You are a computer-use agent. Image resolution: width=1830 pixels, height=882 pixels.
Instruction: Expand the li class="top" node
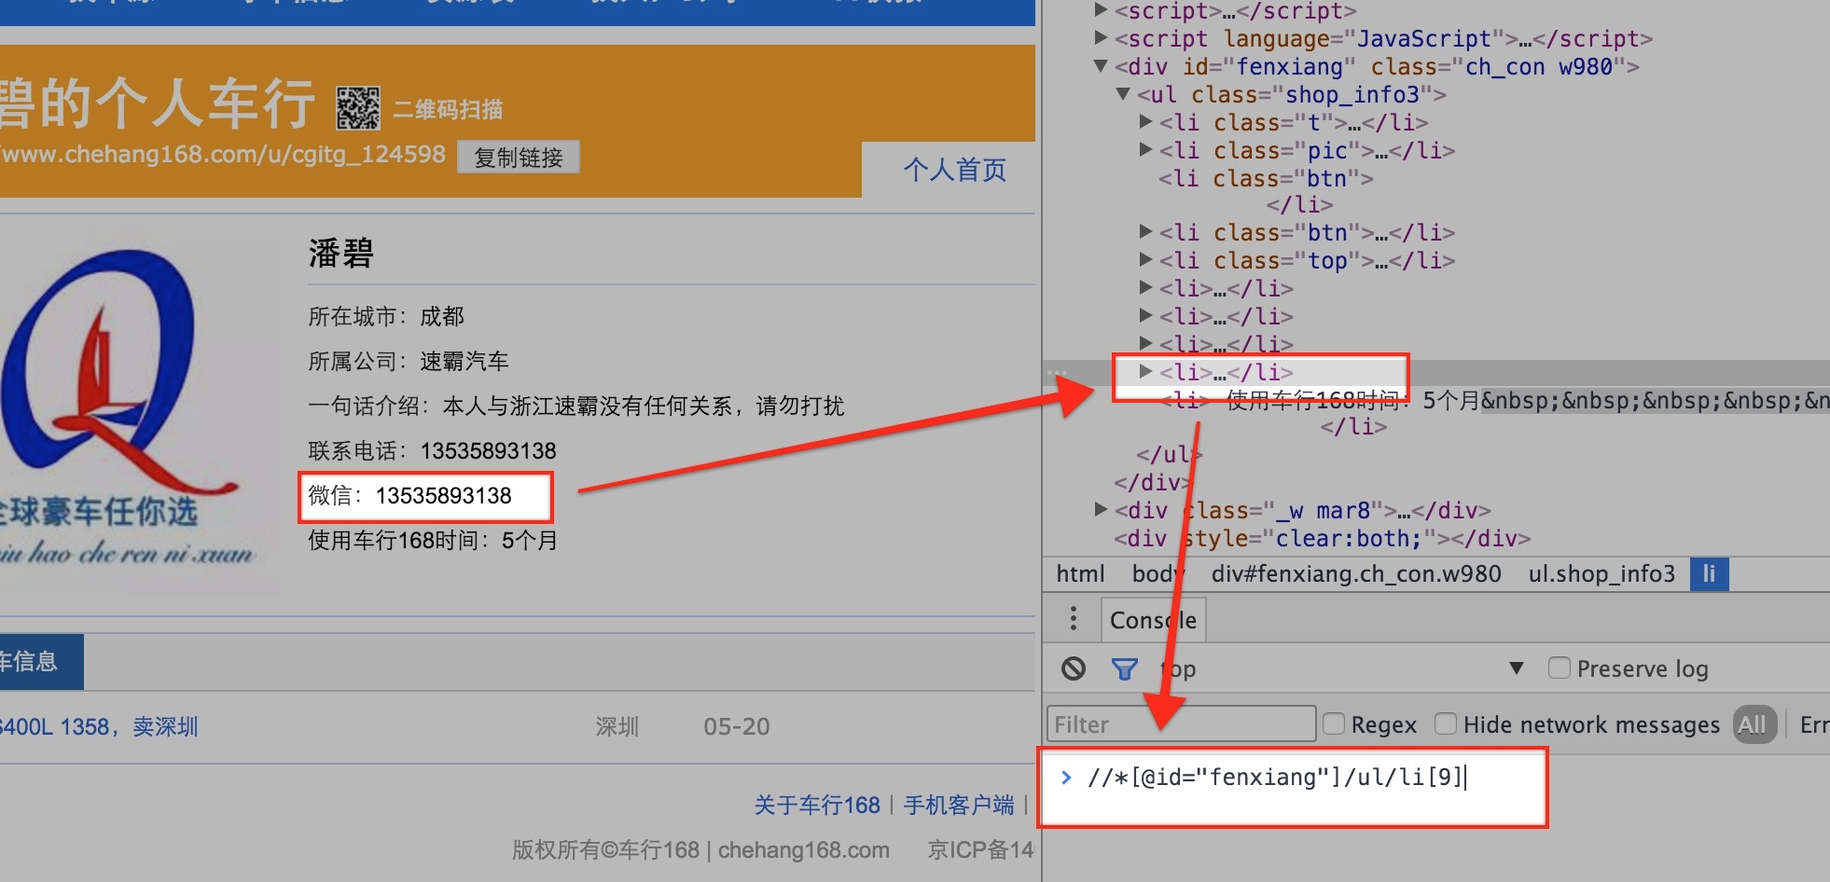[1146, 259]
